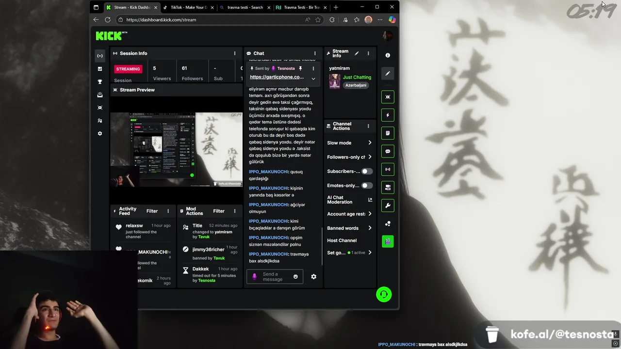
Task: Close the TikTok browser tab
Action: [212, 7]
